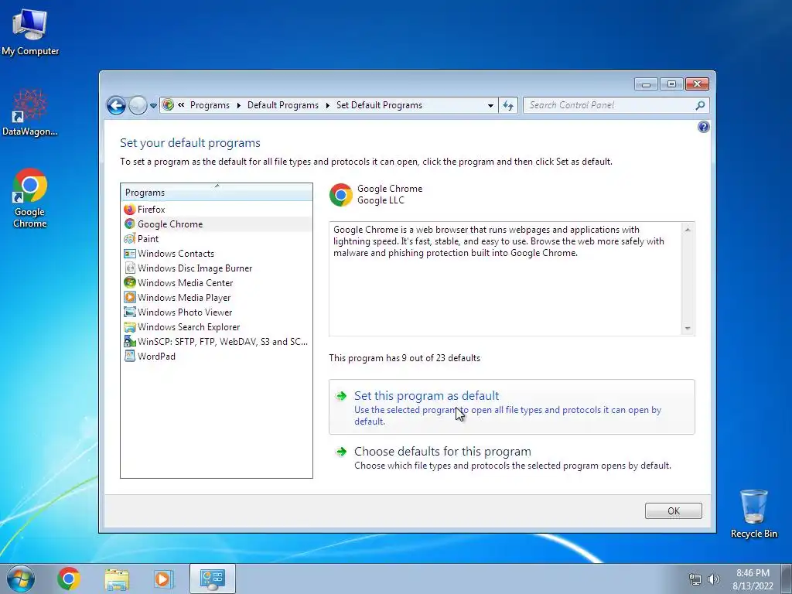Click the search magnifier icon
The height and width of the screenshot is (594, 792).
point(700,105)
